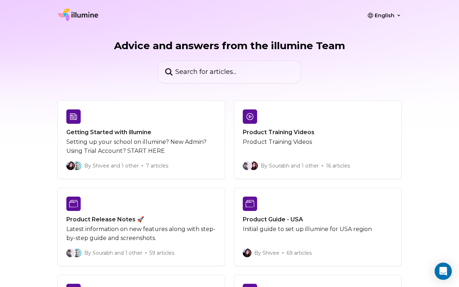459x287 pixels.
Task: Open Product Guide - USA collection
Action: (318, 227)
